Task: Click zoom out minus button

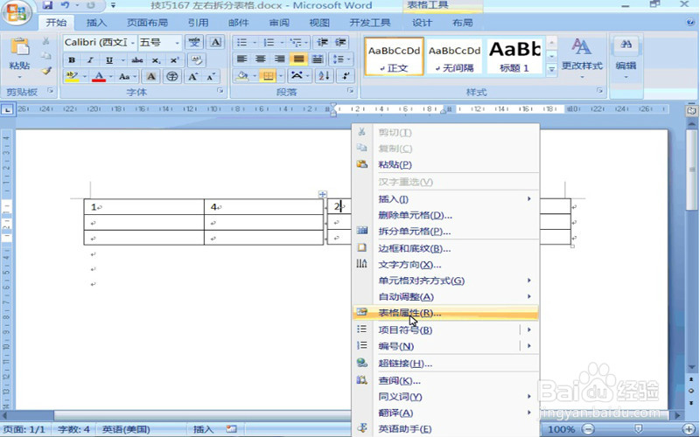Action: pyautogui.click(x=589, y=430)
